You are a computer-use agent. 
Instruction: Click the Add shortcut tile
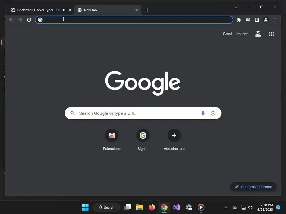point(174,140)
